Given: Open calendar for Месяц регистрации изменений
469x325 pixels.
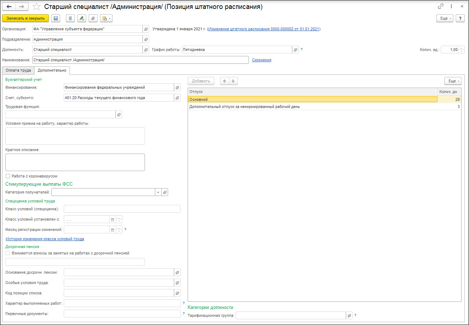Looking at the screenshot, I should (x=113, y=230).
